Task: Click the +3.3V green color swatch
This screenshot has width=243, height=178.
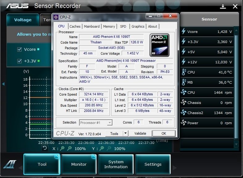Action: pyautogui.click(x=39, y=61)
